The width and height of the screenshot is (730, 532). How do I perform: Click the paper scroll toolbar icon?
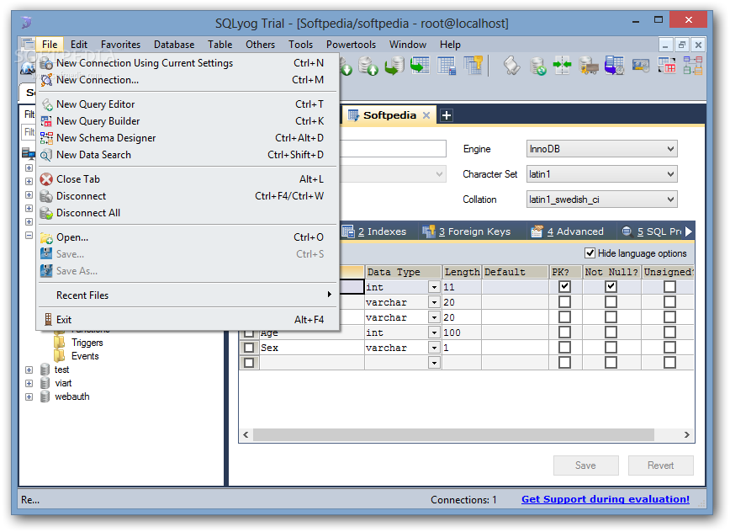(511, 66)
